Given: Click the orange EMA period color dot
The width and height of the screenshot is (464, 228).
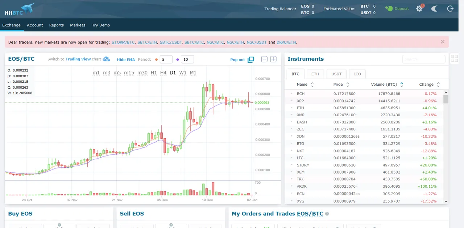Looking at the screenshot, I should pos(156,59).
